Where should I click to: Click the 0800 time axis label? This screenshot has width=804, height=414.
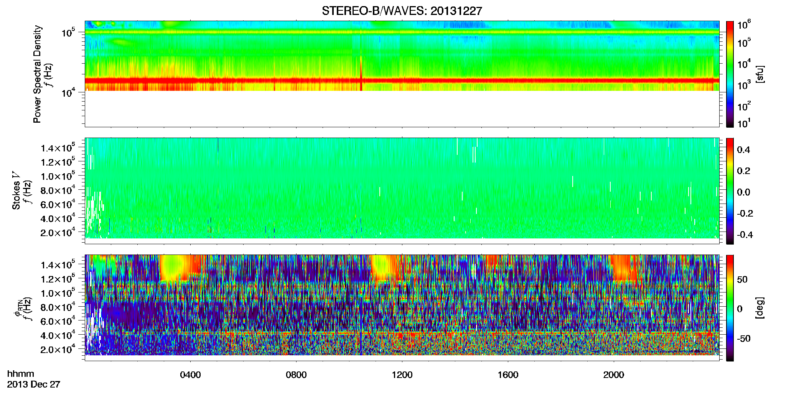click(x=296, y=375)
